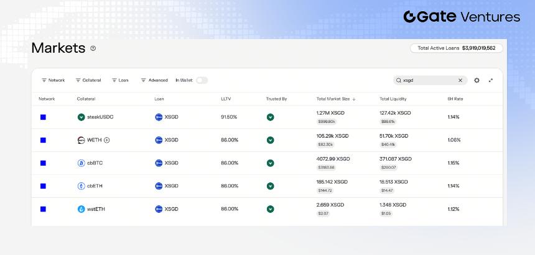Open the WETH market row name
535x255 pixels.
[95, 140]
